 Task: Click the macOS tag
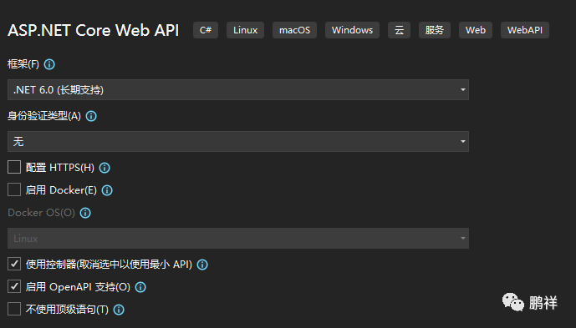click(x=294, y=30)
